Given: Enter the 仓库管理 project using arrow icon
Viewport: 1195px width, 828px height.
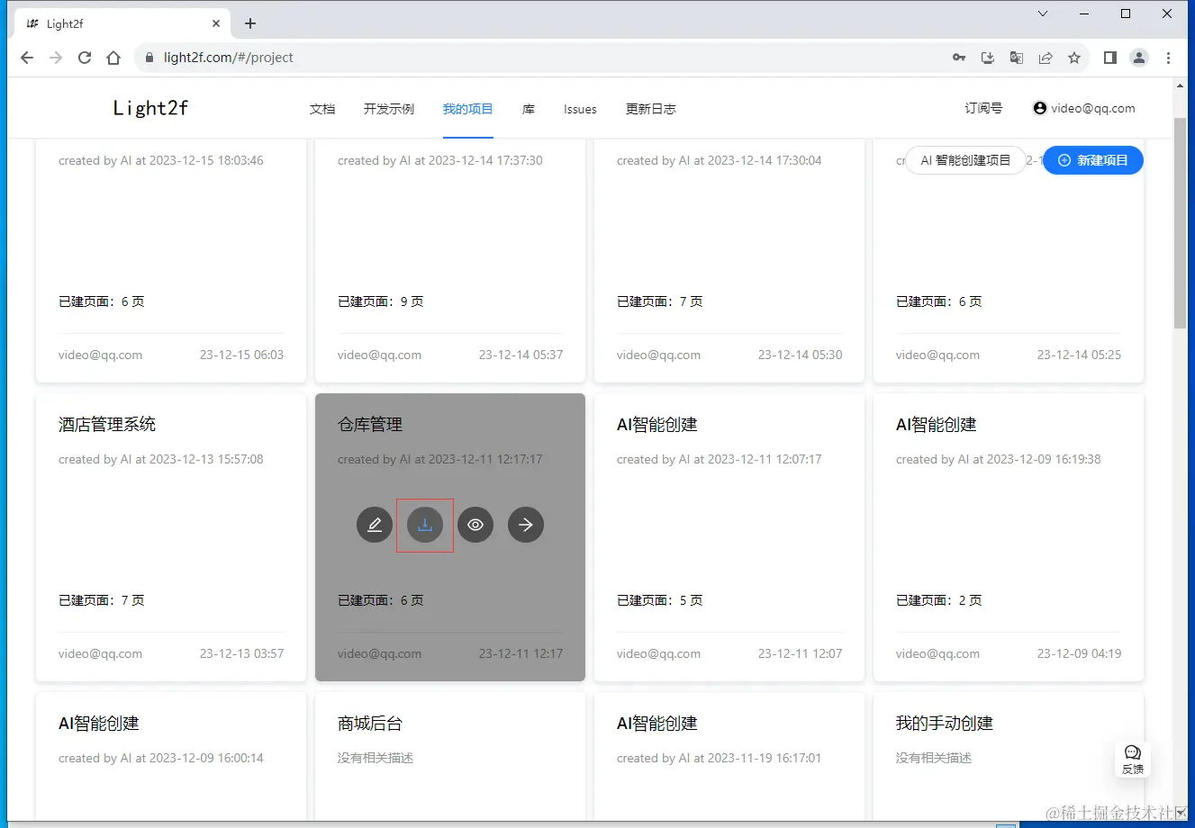Looking at the screenshot, I should 526,525.
